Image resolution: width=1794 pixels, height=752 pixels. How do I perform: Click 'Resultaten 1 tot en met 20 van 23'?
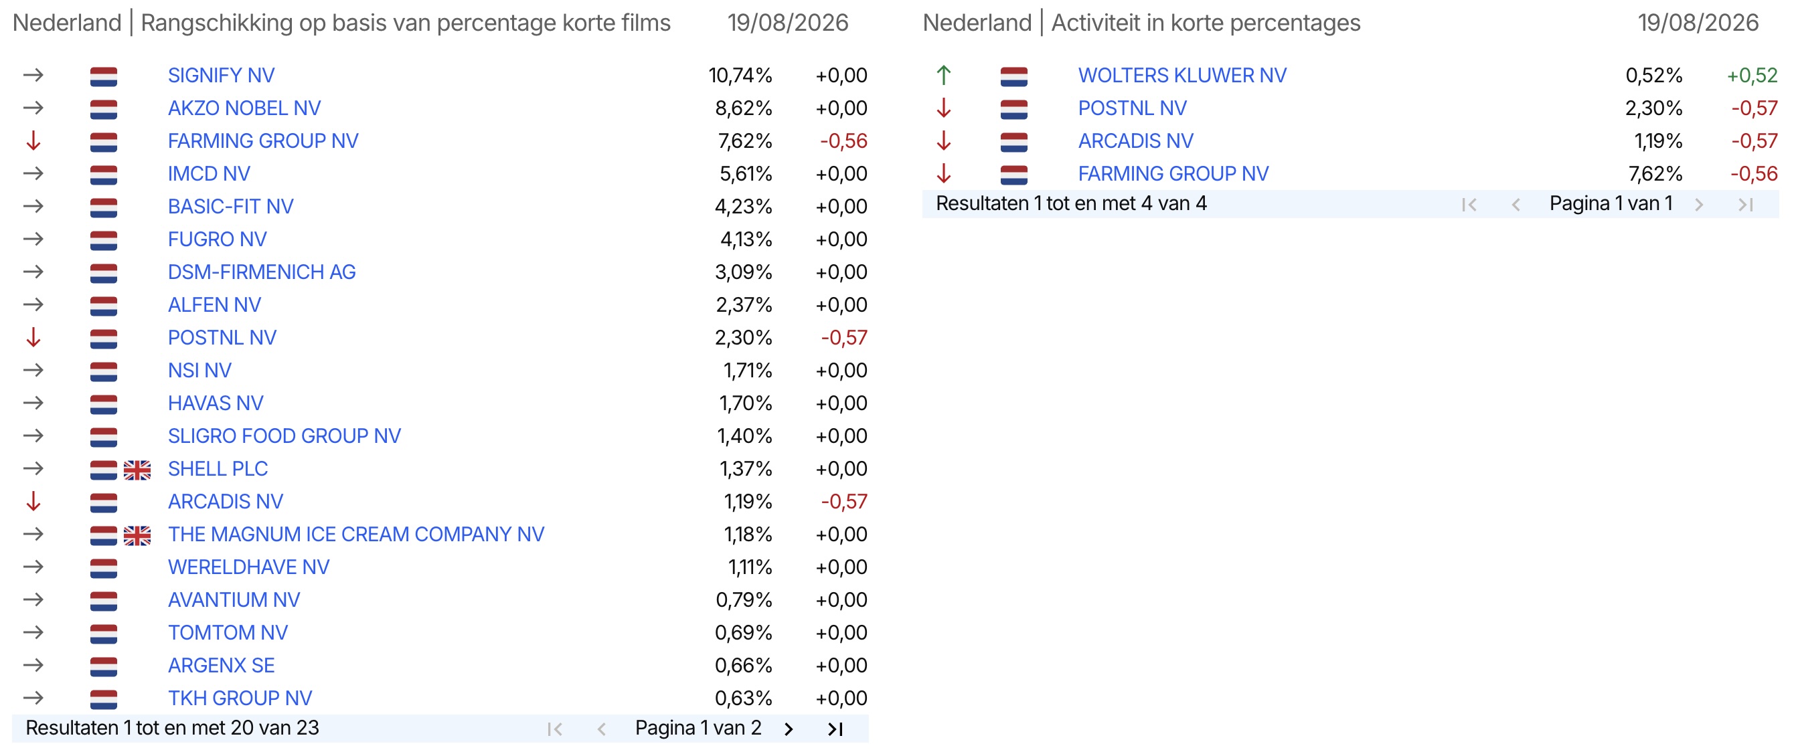(x=172, y=729)
